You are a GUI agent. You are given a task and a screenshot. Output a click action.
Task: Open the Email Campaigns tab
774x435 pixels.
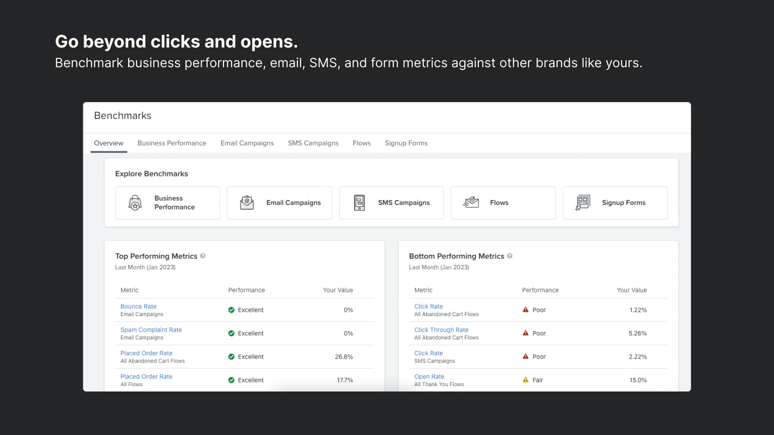click(x=247, y=143)
